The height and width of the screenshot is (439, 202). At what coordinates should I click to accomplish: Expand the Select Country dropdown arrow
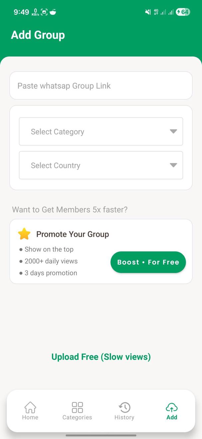click(173, 165)
